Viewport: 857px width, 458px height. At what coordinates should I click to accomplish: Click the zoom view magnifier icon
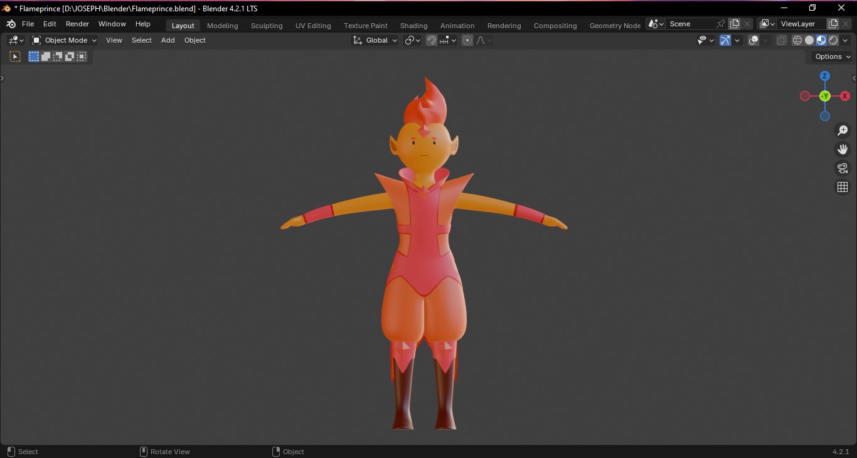coord(843,130)
